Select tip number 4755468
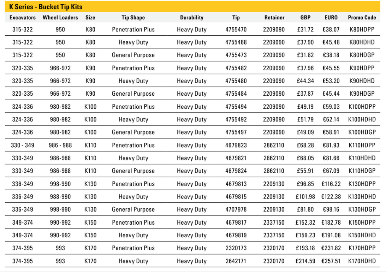The width and height of the screenshot is (386, 273). coord(236,42)
